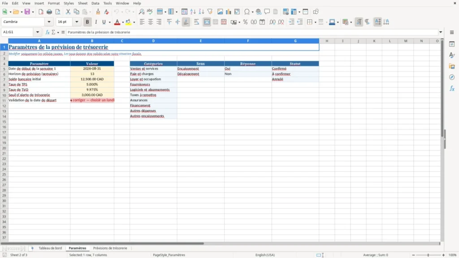This screenshot has height=258, width=459.
Task: Open the Format menu
Action: click(54, 3)
